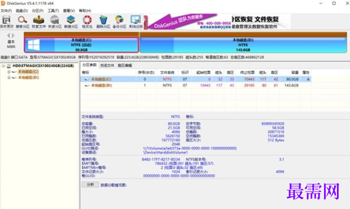The height and width of the screenshot is (209, 350).
Task: Click the volume GUID path \\?\Volume{a5eb573a...}
Action: (x=189, y=148)
